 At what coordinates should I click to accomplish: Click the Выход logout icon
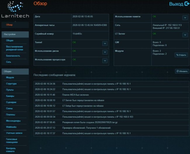(187, 4)
